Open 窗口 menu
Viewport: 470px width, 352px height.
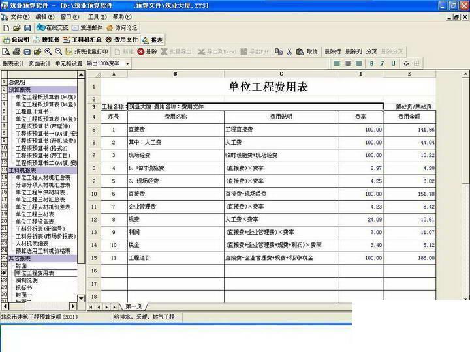[70, 17]
